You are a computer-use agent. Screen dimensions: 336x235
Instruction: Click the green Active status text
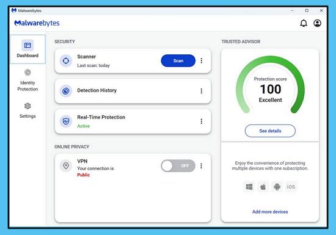point(83,126)
